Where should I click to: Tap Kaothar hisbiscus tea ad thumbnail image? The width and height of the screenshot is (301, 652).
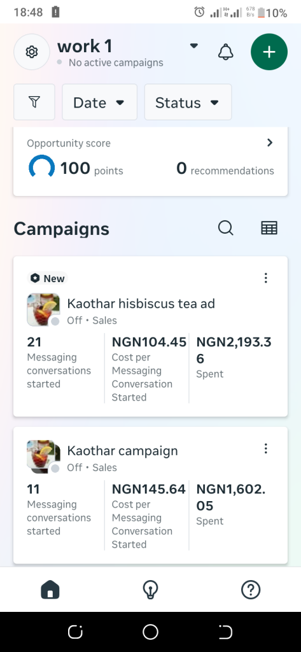(x=43, y=310)
